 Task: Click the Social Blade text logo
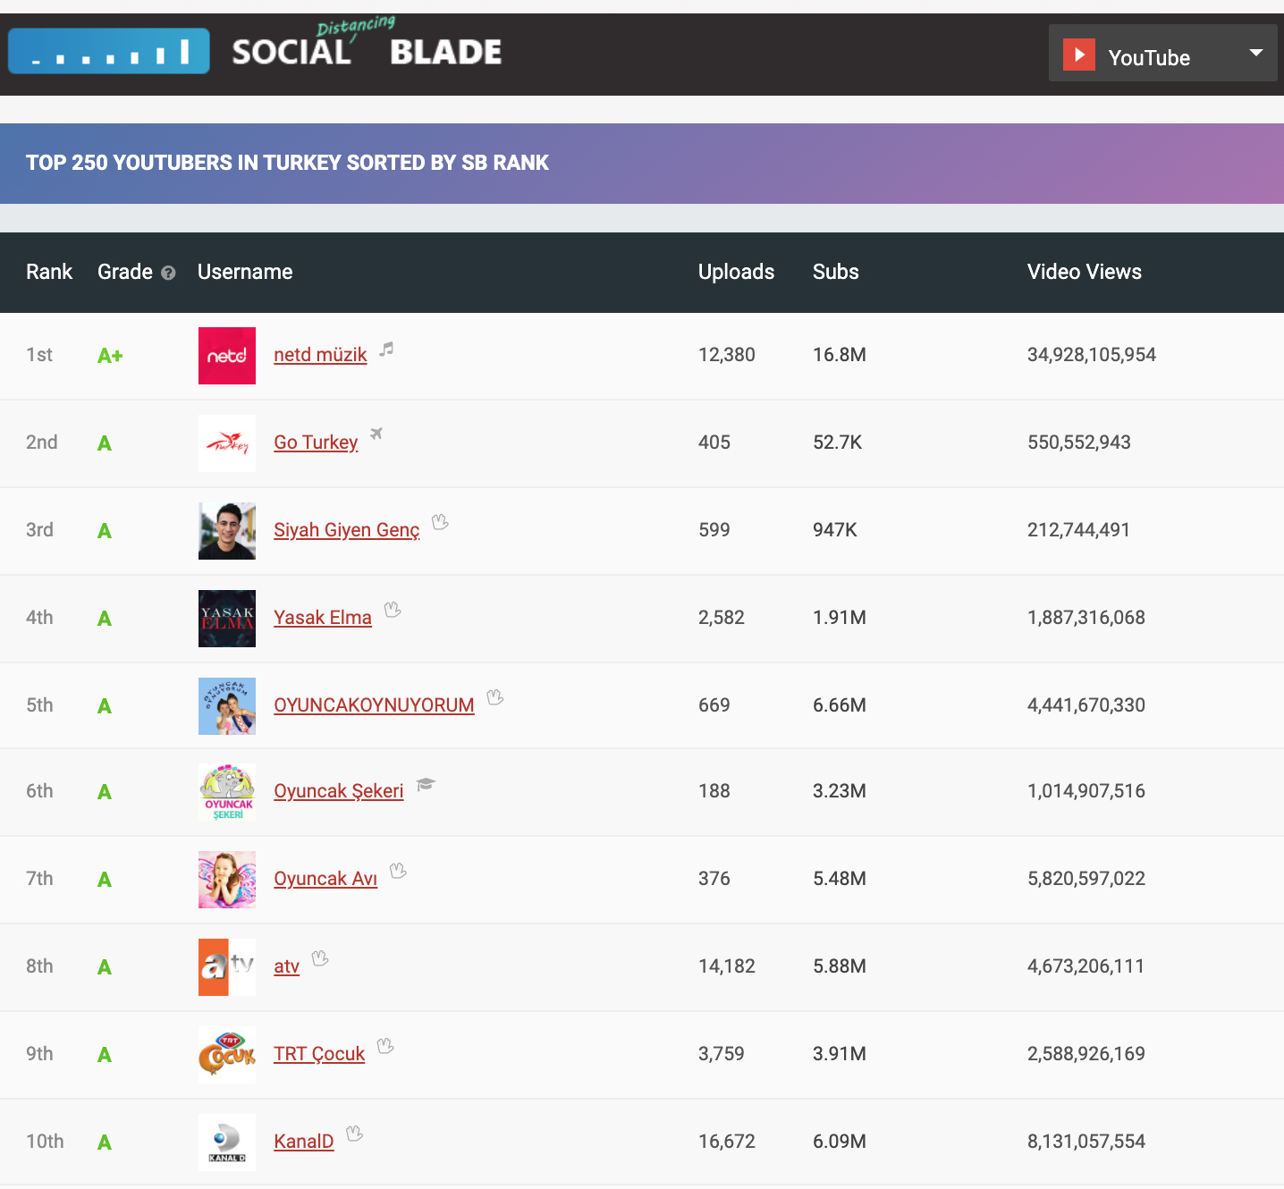click(x=367, y=44)
